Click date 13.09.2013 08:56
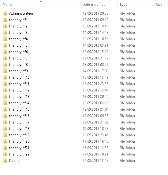The width and height of the screenshot is (168, 175). pyautogui.click(x=95, y=65)
